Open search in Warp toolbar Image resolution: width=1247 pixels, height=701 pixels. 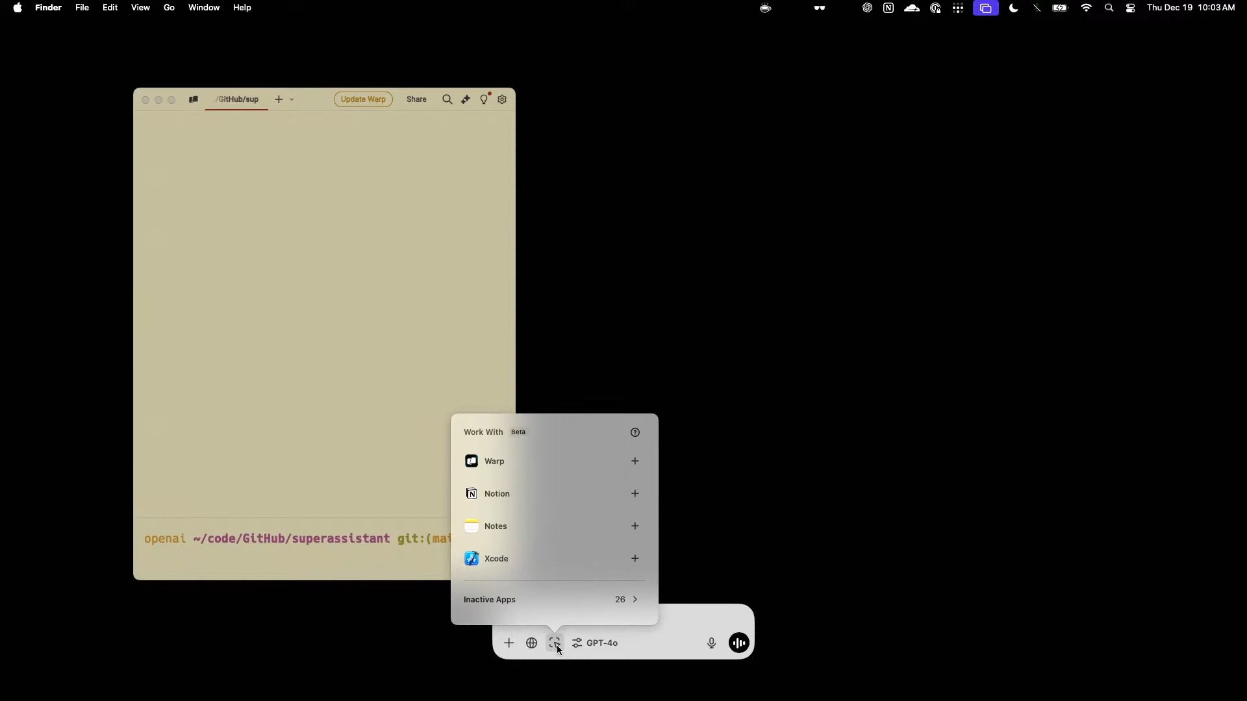[447, 99]
